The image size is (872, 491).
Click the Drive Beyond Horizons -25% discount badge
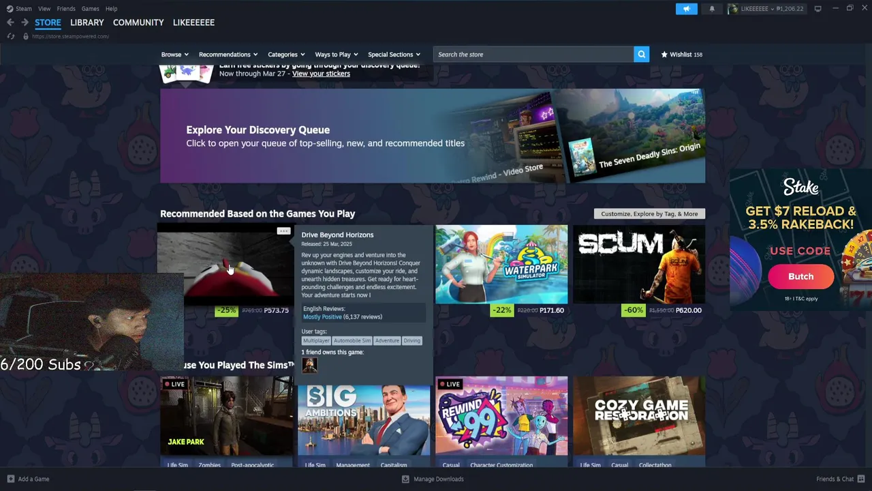(226, 310)
